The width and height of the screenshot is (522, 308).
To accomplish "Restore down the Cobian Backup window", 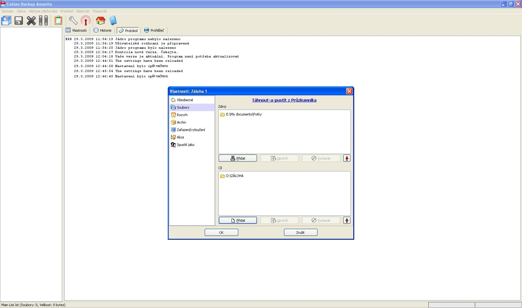I will click(511, 4).
